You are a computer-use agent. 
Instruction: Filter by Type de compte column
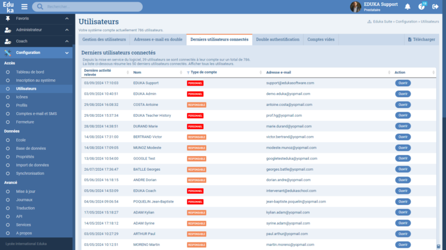203,72
